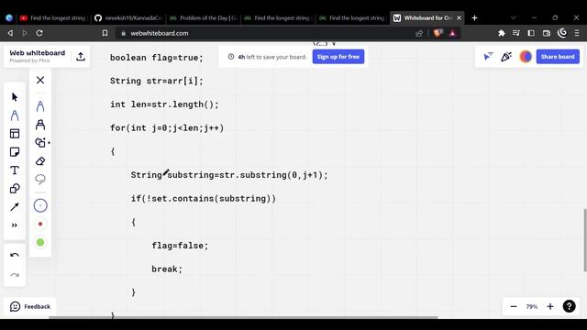The image size is (587, 330).
Task: Click the 'int len=str.length();' line
Action: pyautogui.click(x=164, y=104)
